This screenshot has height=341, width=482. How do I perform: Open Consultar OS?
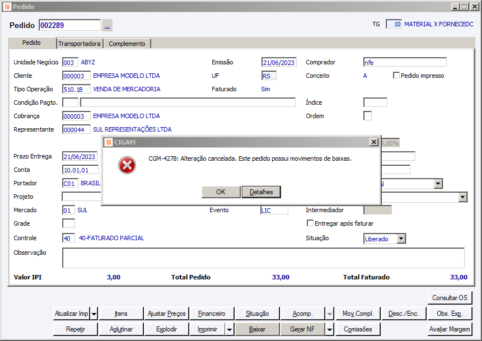tap(450, 297)
